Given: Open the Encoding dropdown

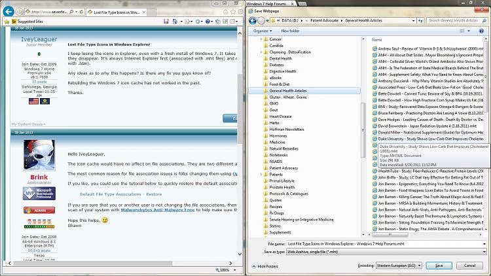Looking at the screenshot, I should [399, 266].
